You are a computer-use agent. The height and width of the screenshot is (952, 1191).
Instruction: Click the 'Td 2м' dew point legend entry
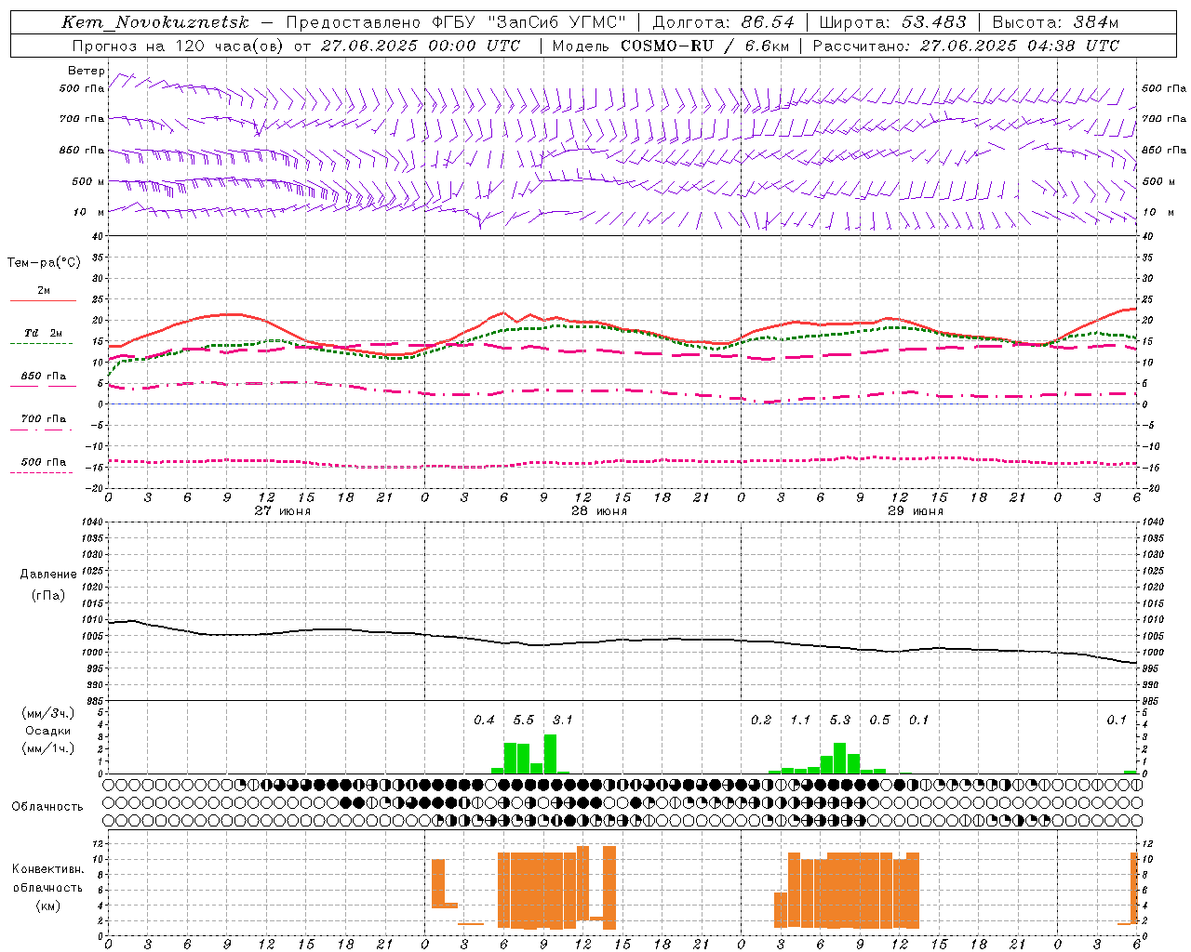tap(44, 333)
